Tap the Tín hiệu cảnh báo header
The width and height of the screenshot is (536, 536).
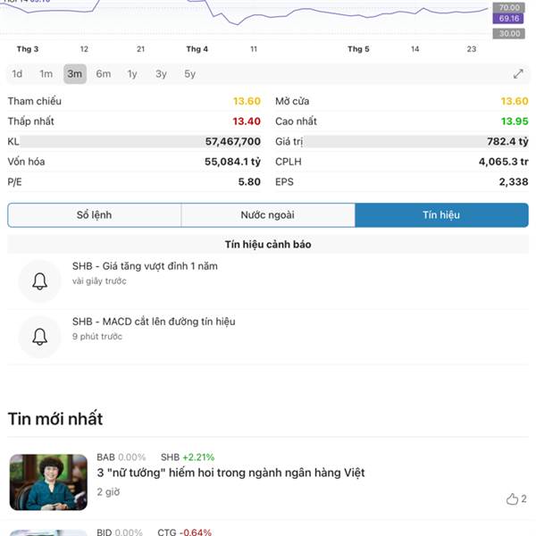point(268,245)
